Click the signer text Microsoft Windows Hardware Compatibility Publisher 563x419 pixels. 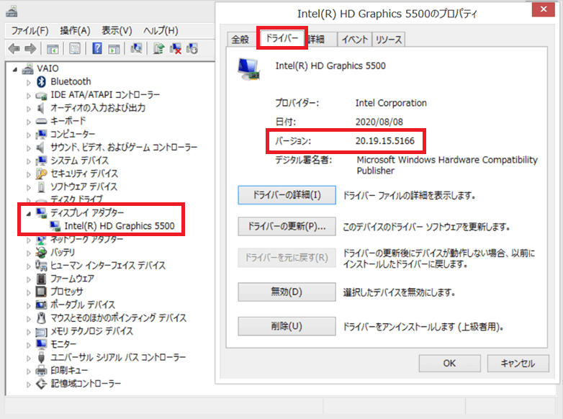pos(447,165)
